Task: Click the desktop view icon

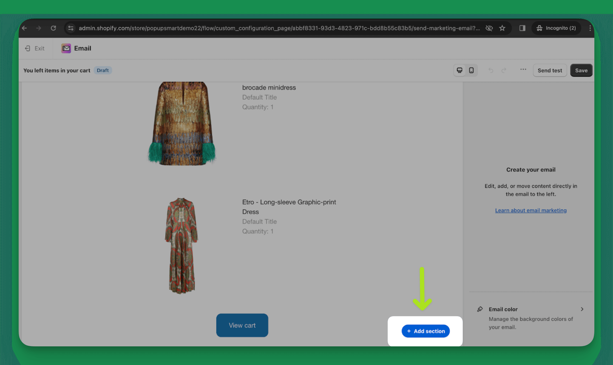Action: [x=459, y=70]
